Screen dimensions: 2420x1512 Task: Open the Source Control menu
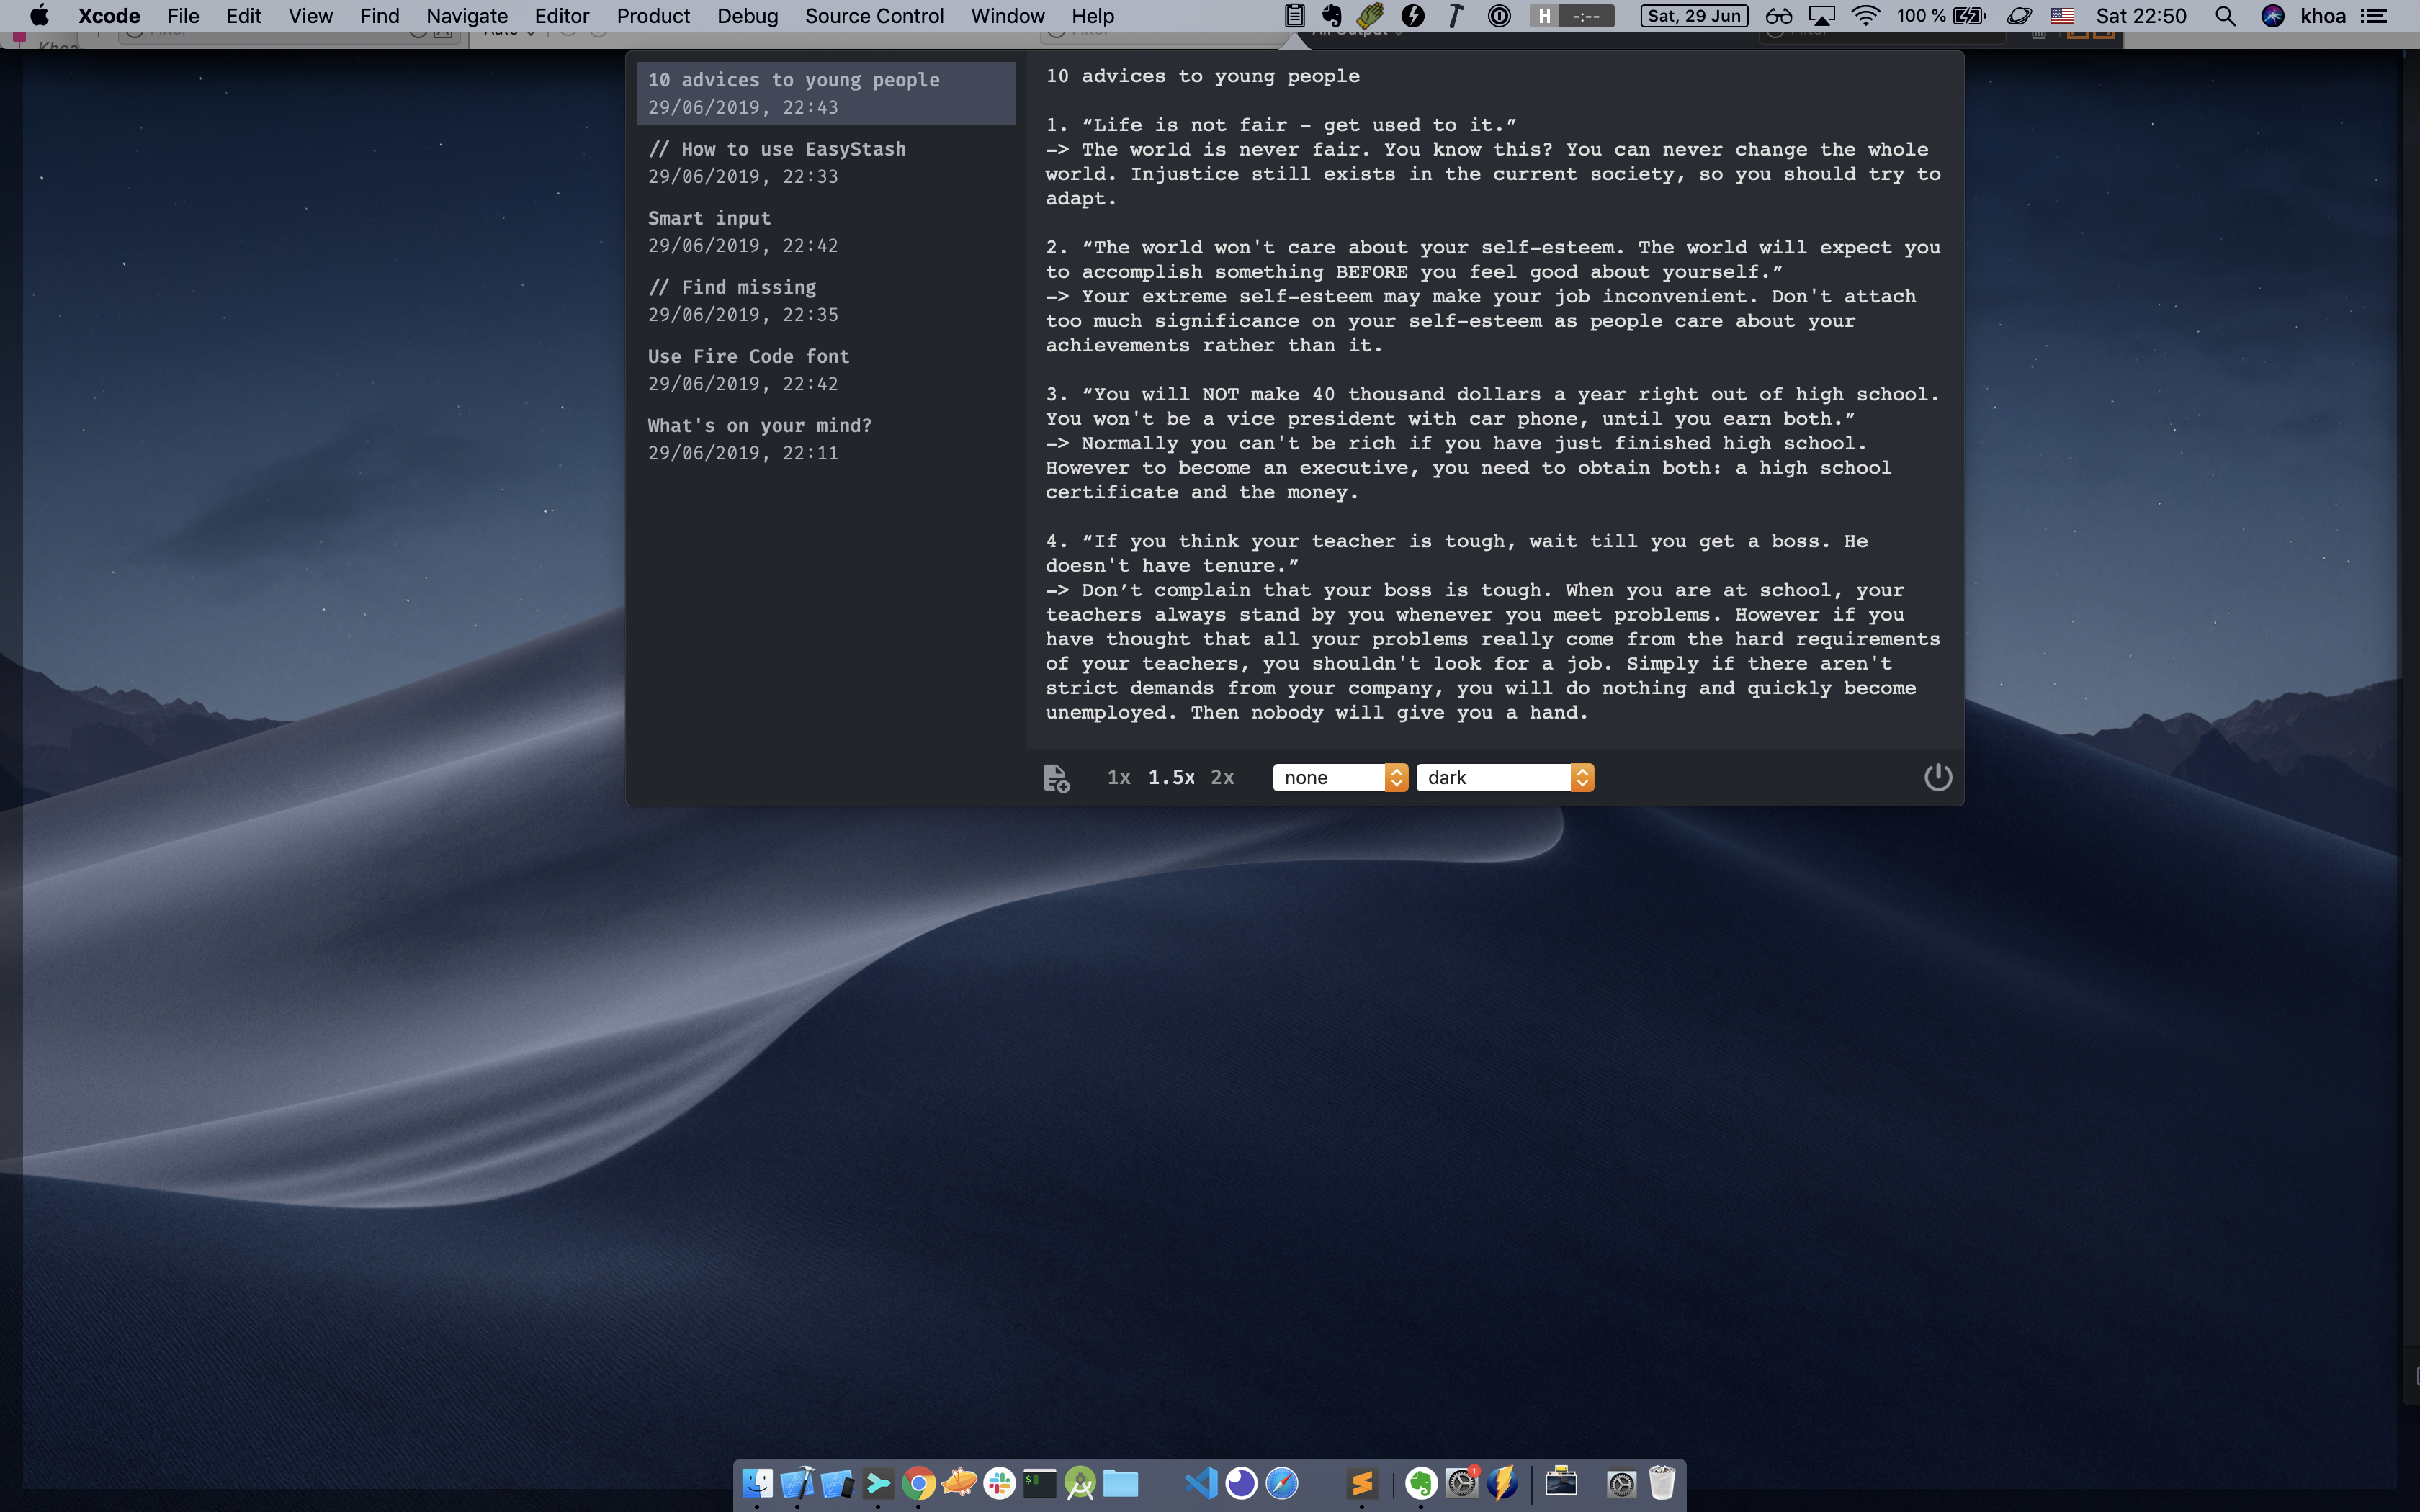click(x=874, y=16)
